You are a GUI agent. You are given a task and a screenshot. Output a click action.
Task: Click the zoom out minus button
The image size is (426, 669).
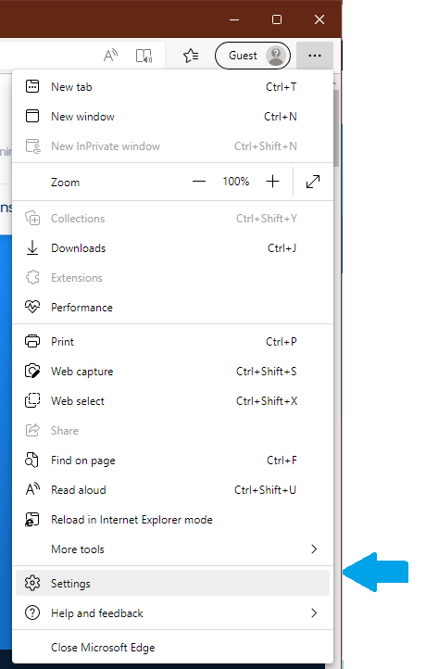[x=199, y=182]
